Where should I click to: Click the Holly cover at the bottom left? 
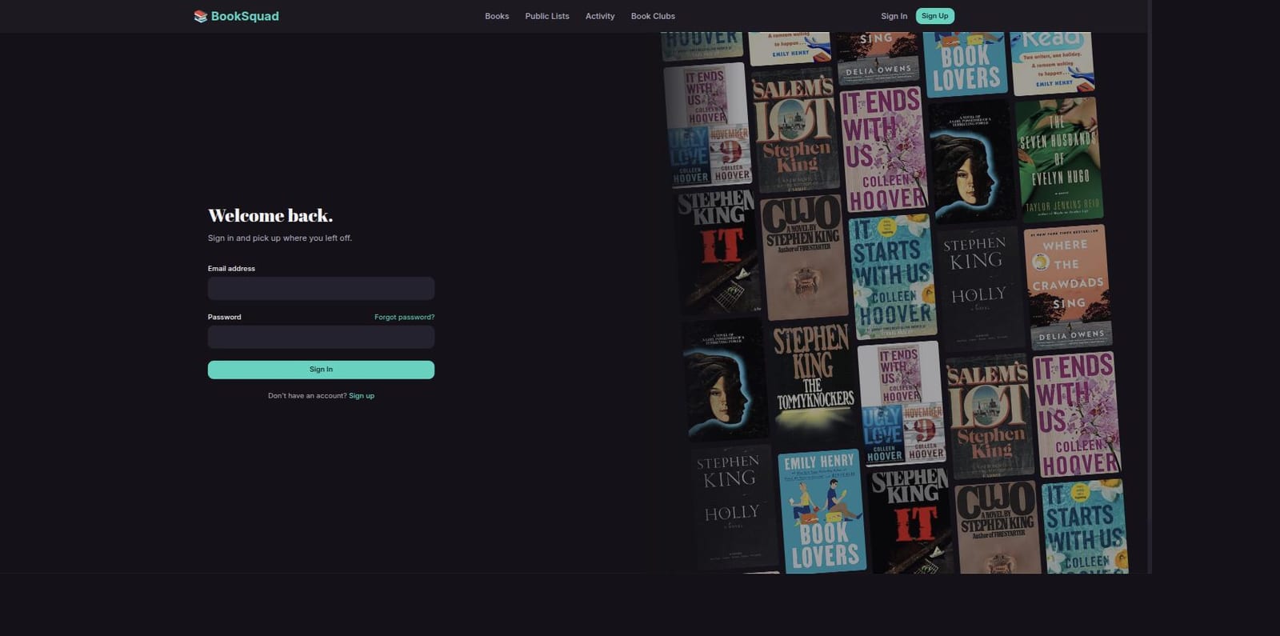pyautogui.click(x=734, y=506)
